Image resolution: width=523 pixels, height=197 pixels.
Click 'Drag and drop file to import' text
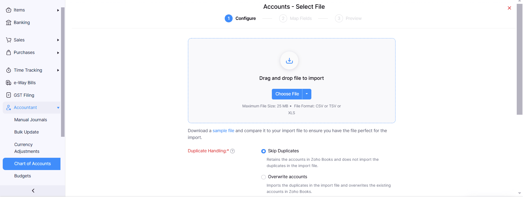point(291,78)
